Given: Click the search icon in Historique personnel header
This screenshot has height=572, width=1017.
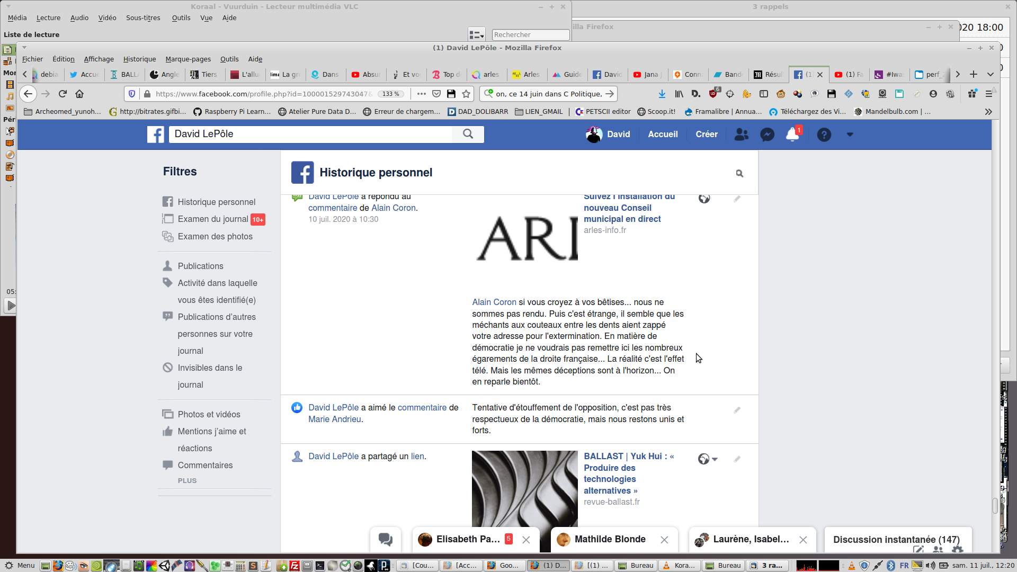Looking at the screenshot, I should click(739, 173).
